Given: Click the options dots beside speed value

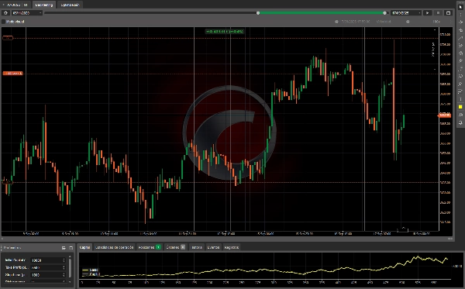Looking at the screenshot, I should 451,22.
